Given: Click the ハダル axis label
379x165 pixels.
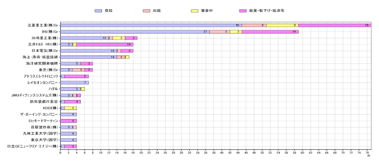Looking at the screenshot, I should pos(53,89).
